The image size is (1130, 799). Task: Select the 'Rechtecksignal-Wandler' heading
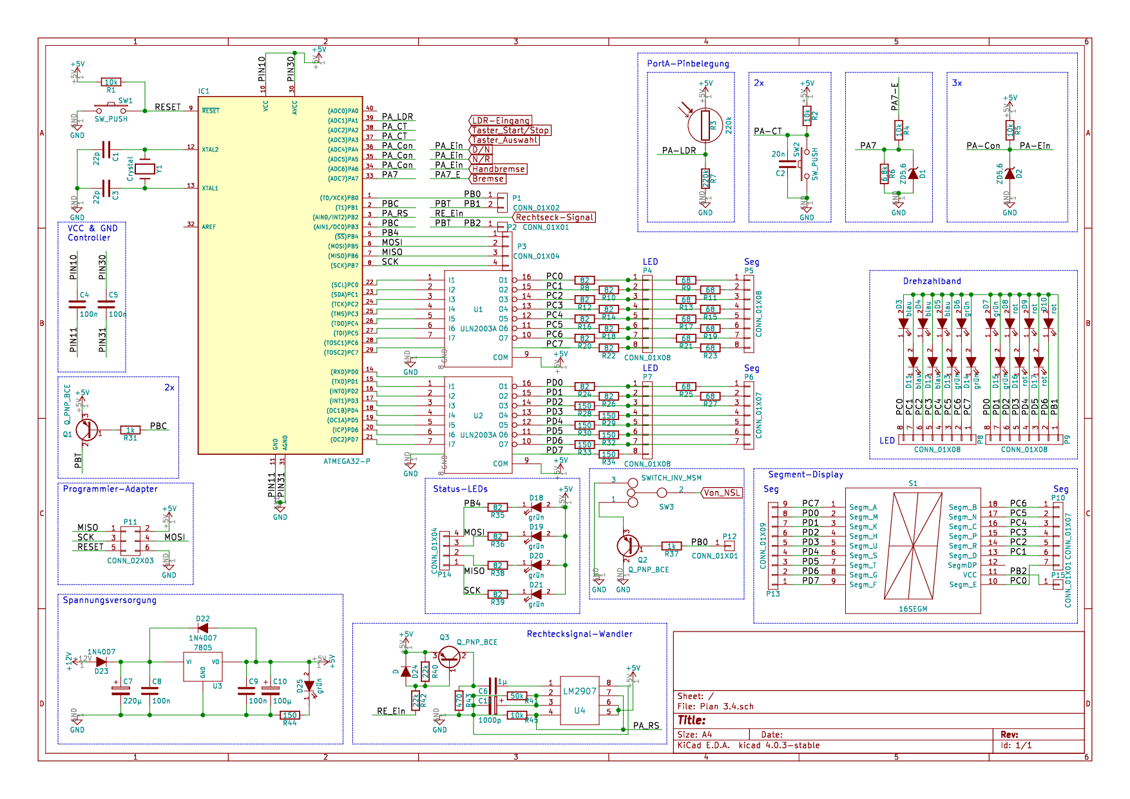[x=580, y=633]
